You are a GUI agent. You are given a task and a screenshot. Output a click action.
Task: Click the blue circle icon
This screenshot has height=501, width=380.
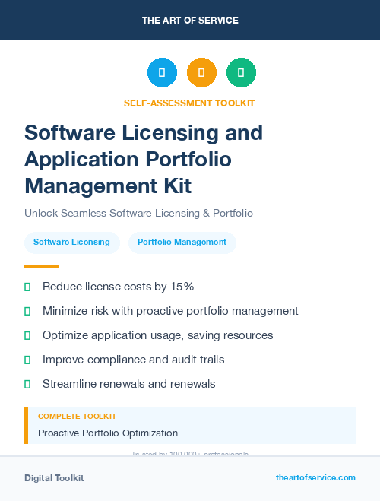tap(162, 72)
